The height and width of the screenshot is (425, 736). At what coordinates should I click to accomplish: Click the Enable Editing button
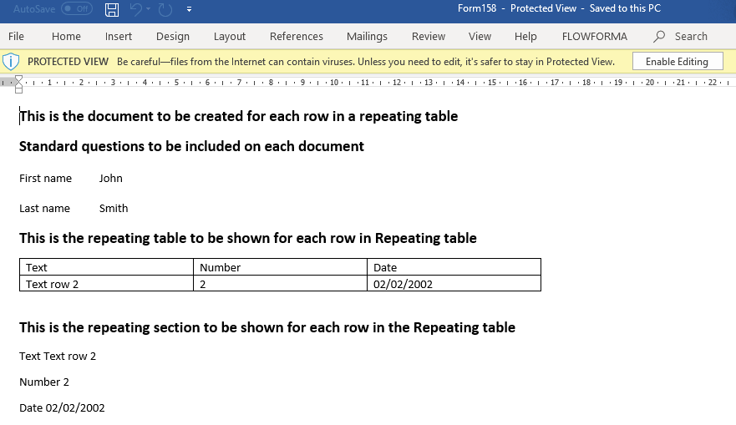click(x=678, y=62)
